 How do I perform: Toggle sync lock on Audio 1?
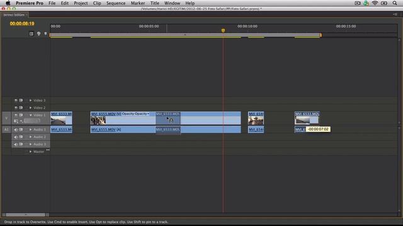tap(21, 130)
